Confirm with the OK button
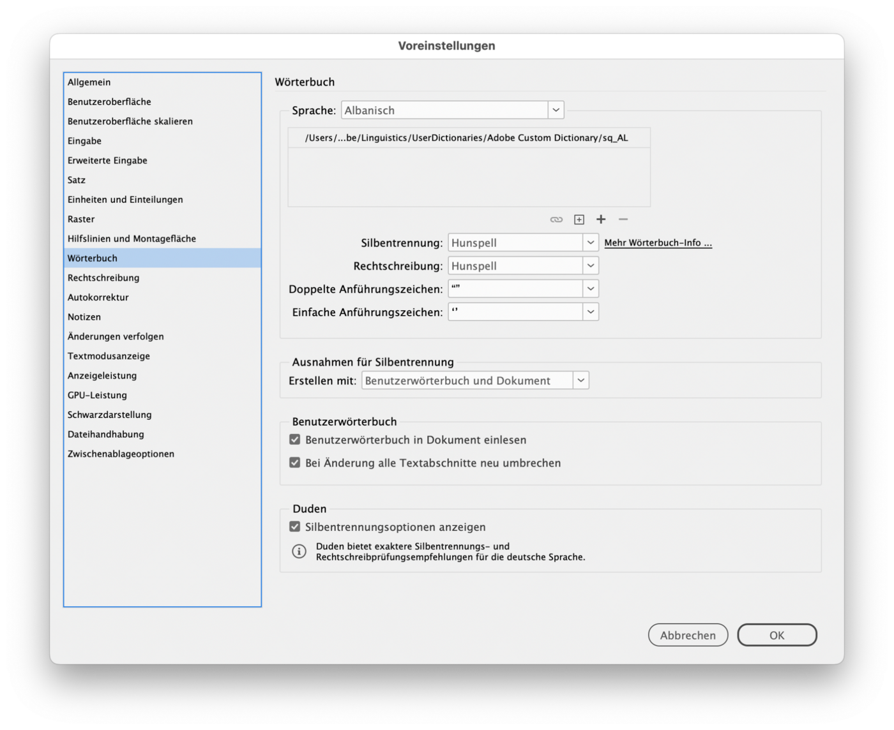This screenshot has height=730, width=894. [x=777, y=635]
